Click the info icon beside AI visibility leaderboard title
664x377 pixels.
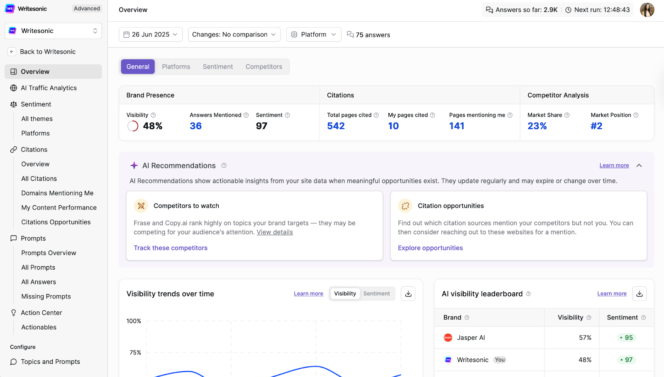[528, 294]
